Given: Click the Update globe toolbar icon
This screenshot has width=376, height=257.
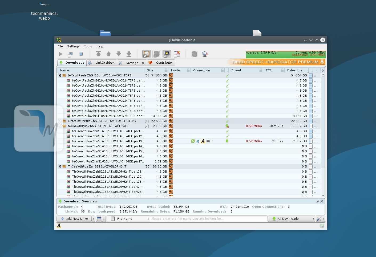Looking at the screenshot, I should (205, 54).
